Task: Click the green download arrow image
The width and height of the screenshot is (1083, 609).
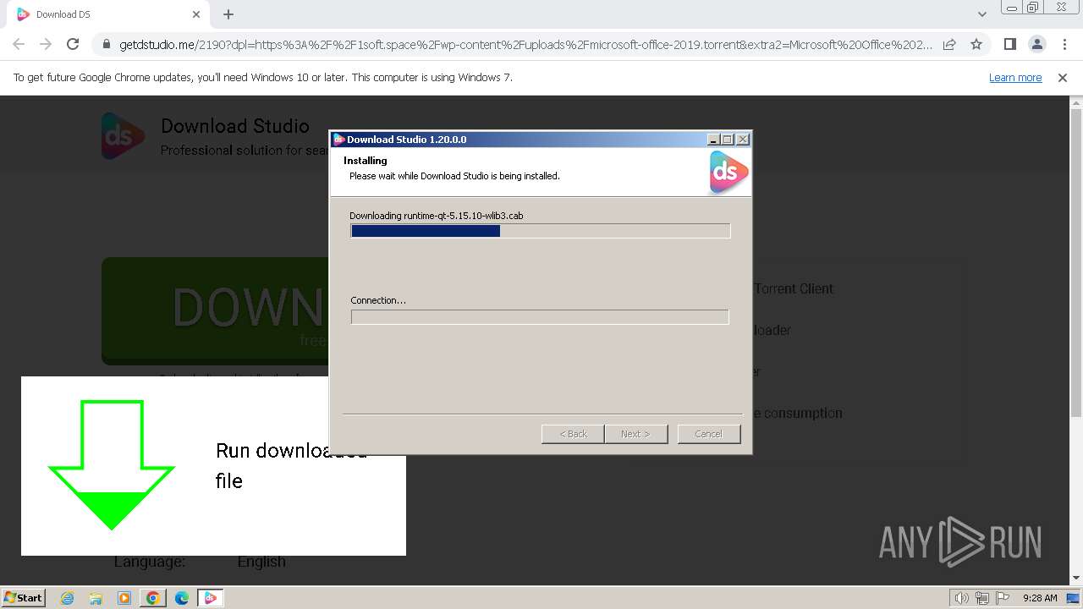Action: pos(112,465)
